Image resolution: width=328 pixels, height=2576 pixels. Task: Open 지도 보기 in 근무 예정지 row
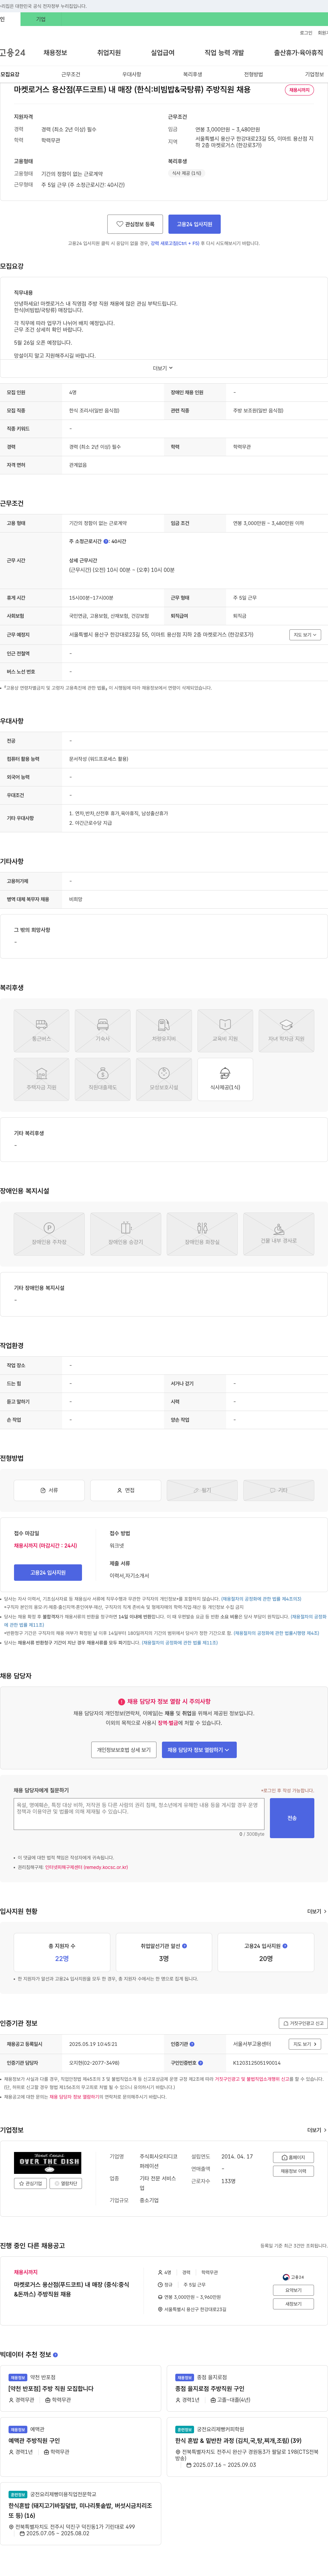tap(305, 634)
